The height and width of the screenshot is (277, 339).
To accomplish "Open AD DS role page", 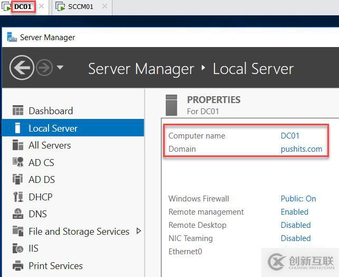I will (x=73, y=179).
